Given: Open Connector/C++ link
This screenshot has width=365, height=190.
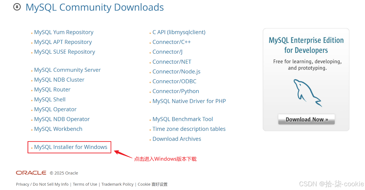Looking at the screenshot, I should point(172,42).
